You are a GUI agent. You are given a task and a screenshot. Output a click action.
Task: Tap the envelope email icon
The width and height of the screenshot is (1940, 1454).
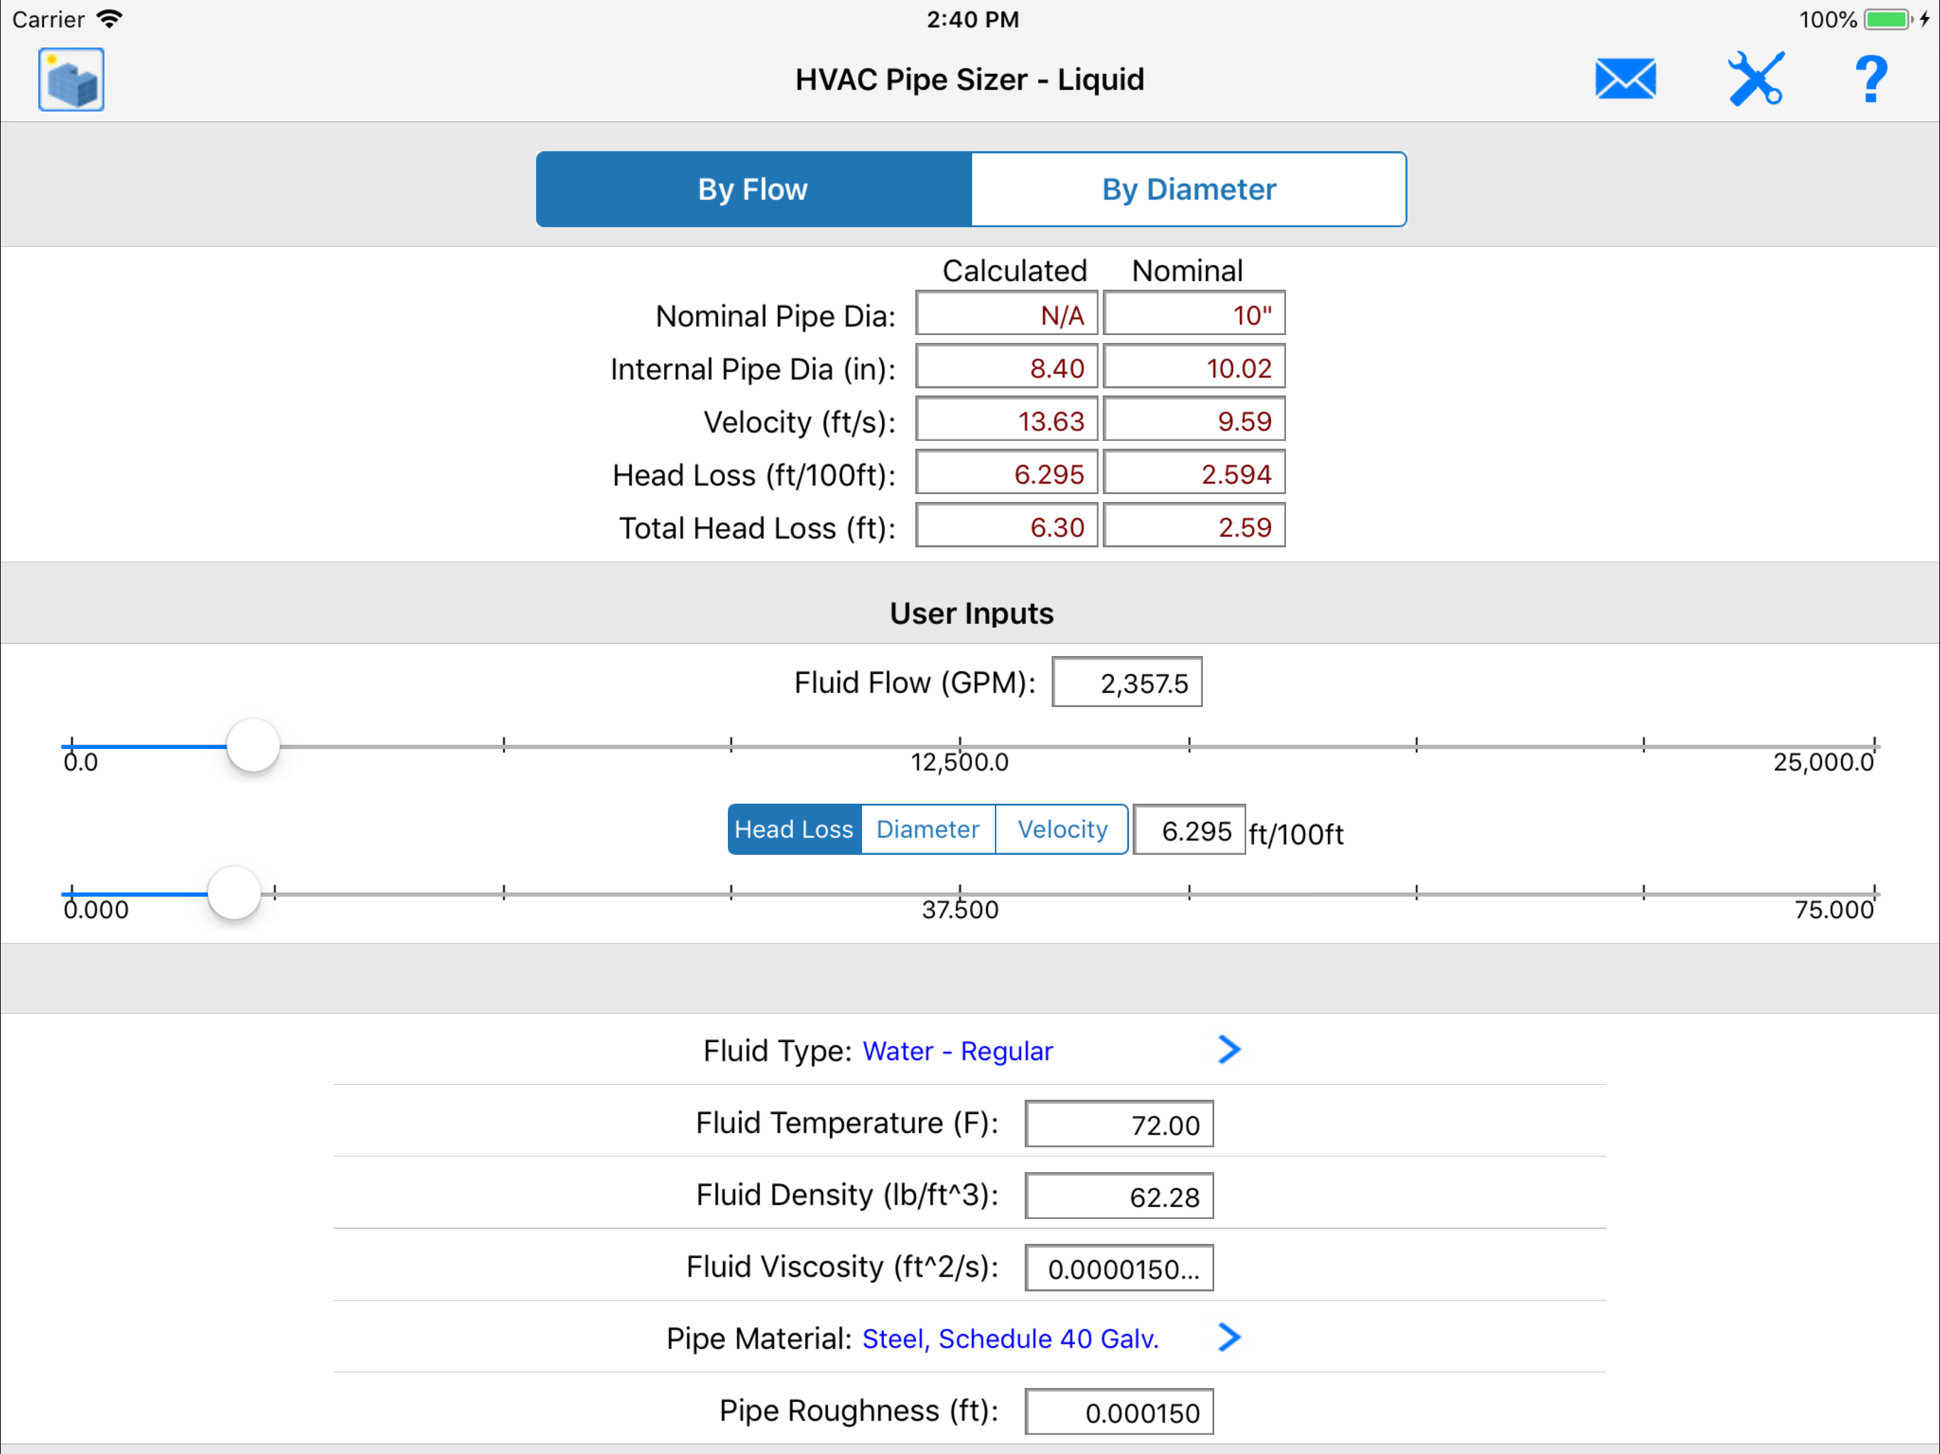[x=1624, y=80]
